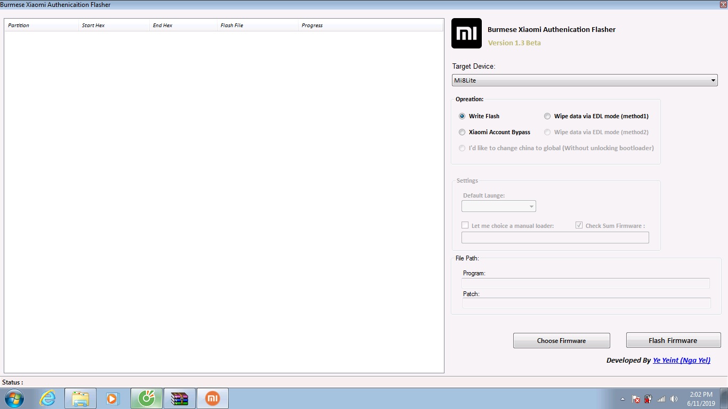Click the Flash Firmware button
This screenshot has height=409, width=728.
tap(673, 340)
